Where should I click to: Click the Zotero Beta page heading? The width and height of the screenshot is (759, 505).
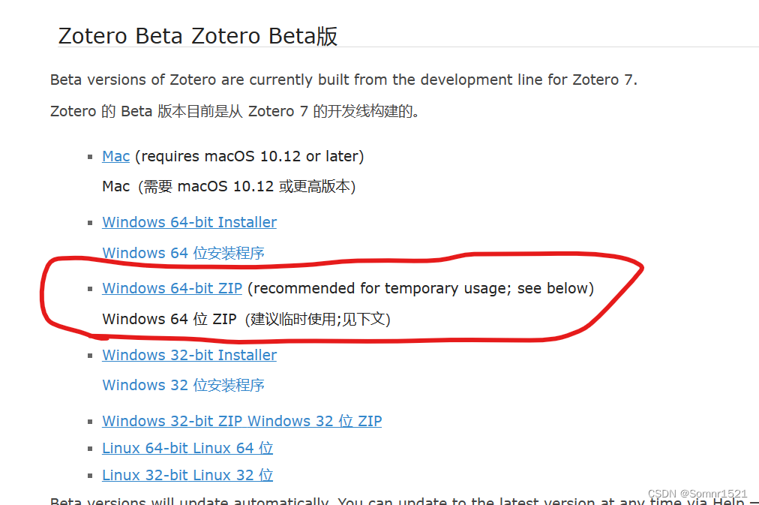(x=197, y=35)
